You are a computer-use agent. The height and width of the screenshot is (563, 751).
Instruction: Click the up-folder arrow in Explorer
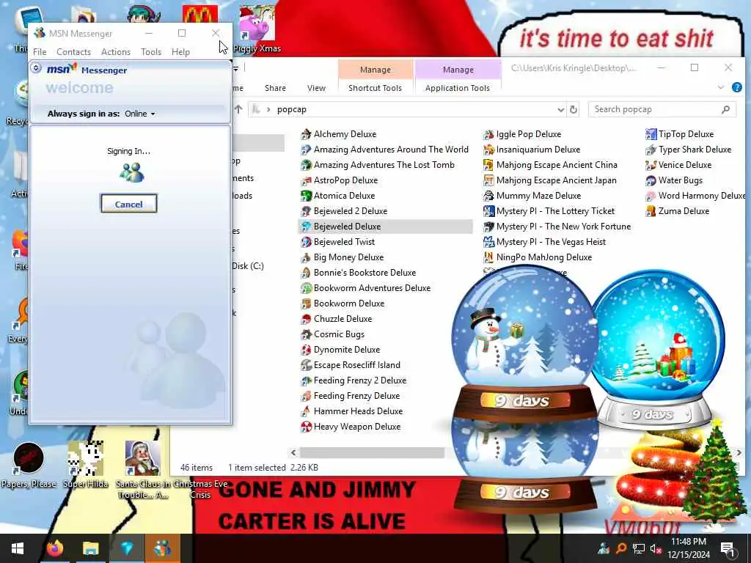coord(238,109)
